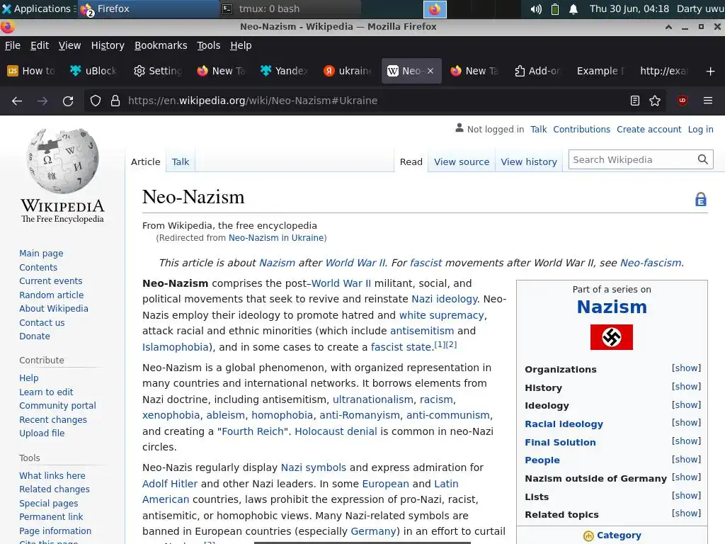Viewport: 725px width, 544px height.
Task: Click in the Search Wikipedia field
Action: click(632, 159)
